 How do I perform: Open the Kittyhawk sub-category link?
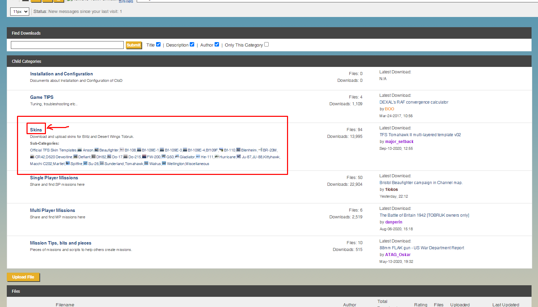[271, 157]
